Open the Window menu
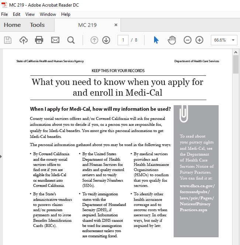Image resolution: width=240 pixels, height=245 pixels. coord(48,14)
